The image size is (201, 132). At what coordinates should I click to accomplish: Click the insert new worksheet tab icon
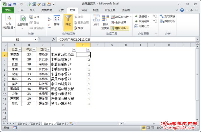[x=72, y=124]
